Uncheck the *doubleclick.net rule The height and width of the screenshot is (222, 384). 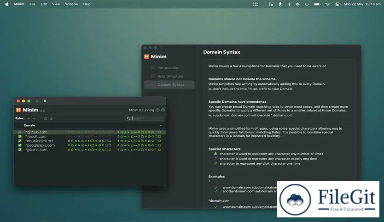point(20,141)
